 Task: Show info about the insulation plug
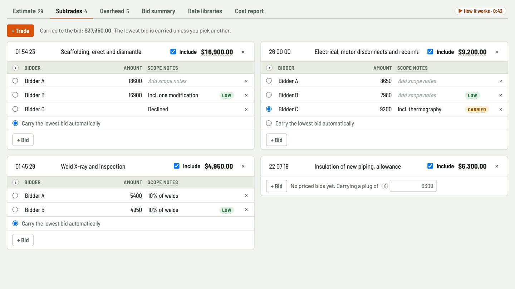click(385, 186)
